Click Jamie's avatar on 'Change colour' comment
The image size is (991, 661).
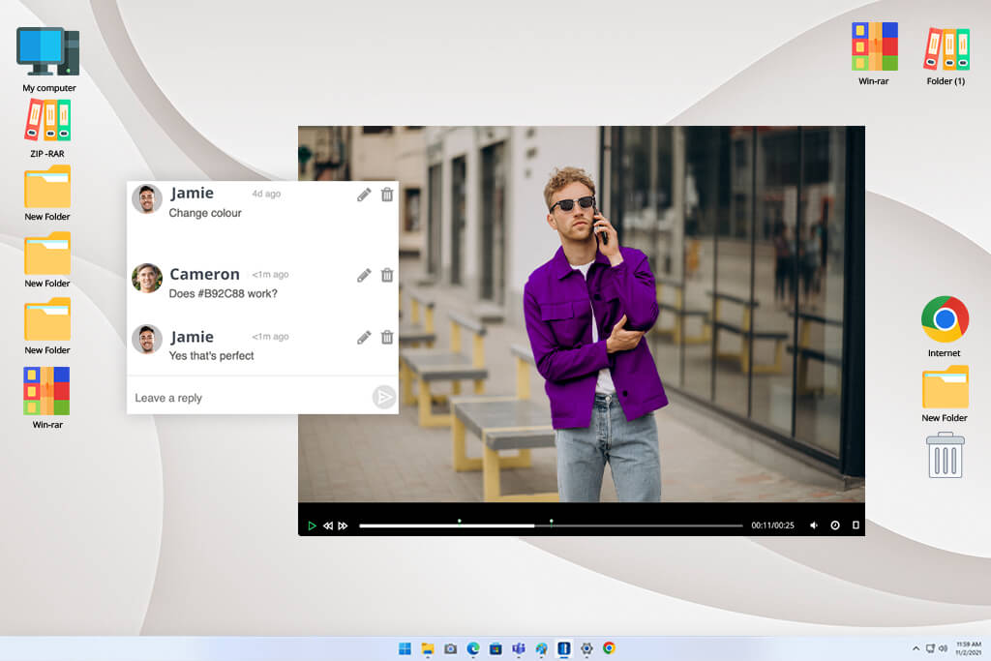[x=147, y=199]
